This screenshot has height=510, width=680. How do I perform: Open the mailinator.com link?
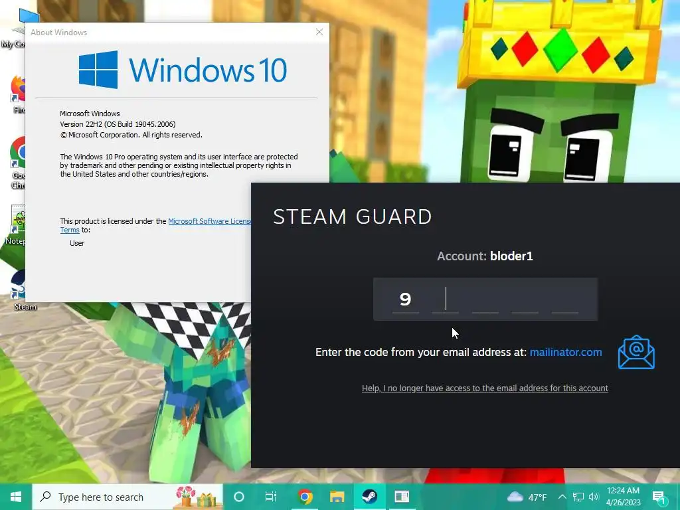[566, 352]
